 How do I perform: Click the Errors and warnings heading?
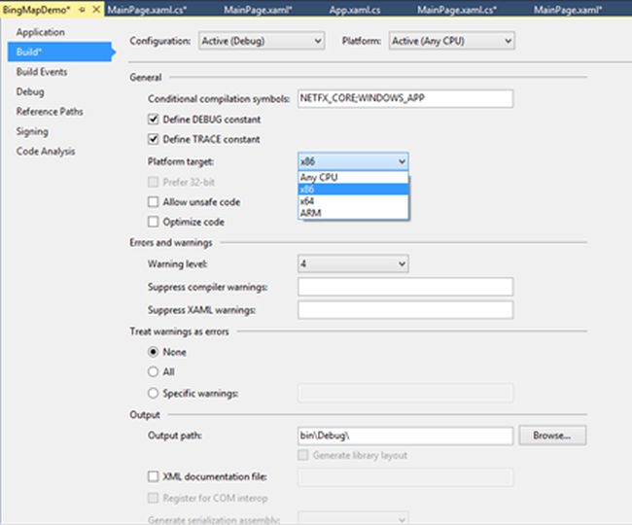pos(171,242)
